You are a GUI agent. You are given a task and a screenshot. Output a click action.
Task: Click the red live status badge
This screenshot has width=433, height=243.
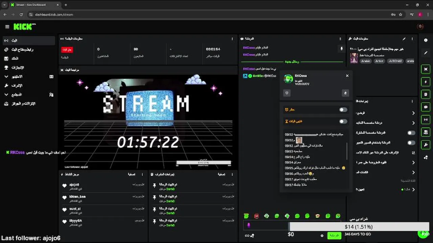pos(67,50)
